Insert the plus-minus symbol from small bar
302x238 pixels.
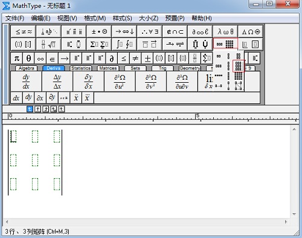(147, 59)
